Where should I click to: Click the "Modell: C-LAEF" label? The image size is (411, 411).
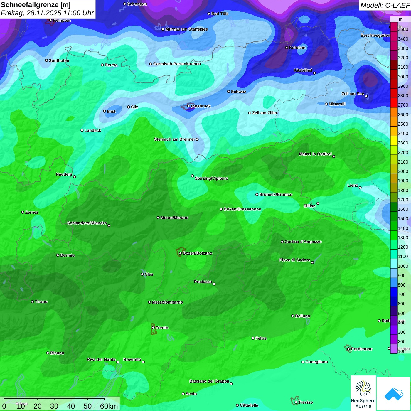[385, 5]
